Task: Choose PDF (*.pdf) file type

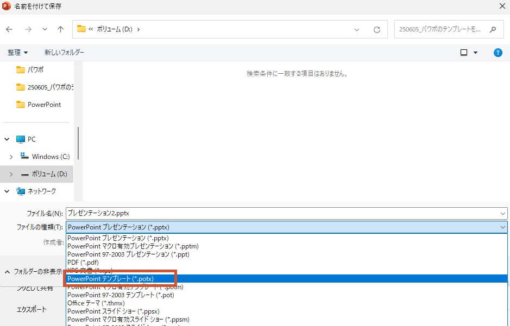Action: click(x=286, y=263)
